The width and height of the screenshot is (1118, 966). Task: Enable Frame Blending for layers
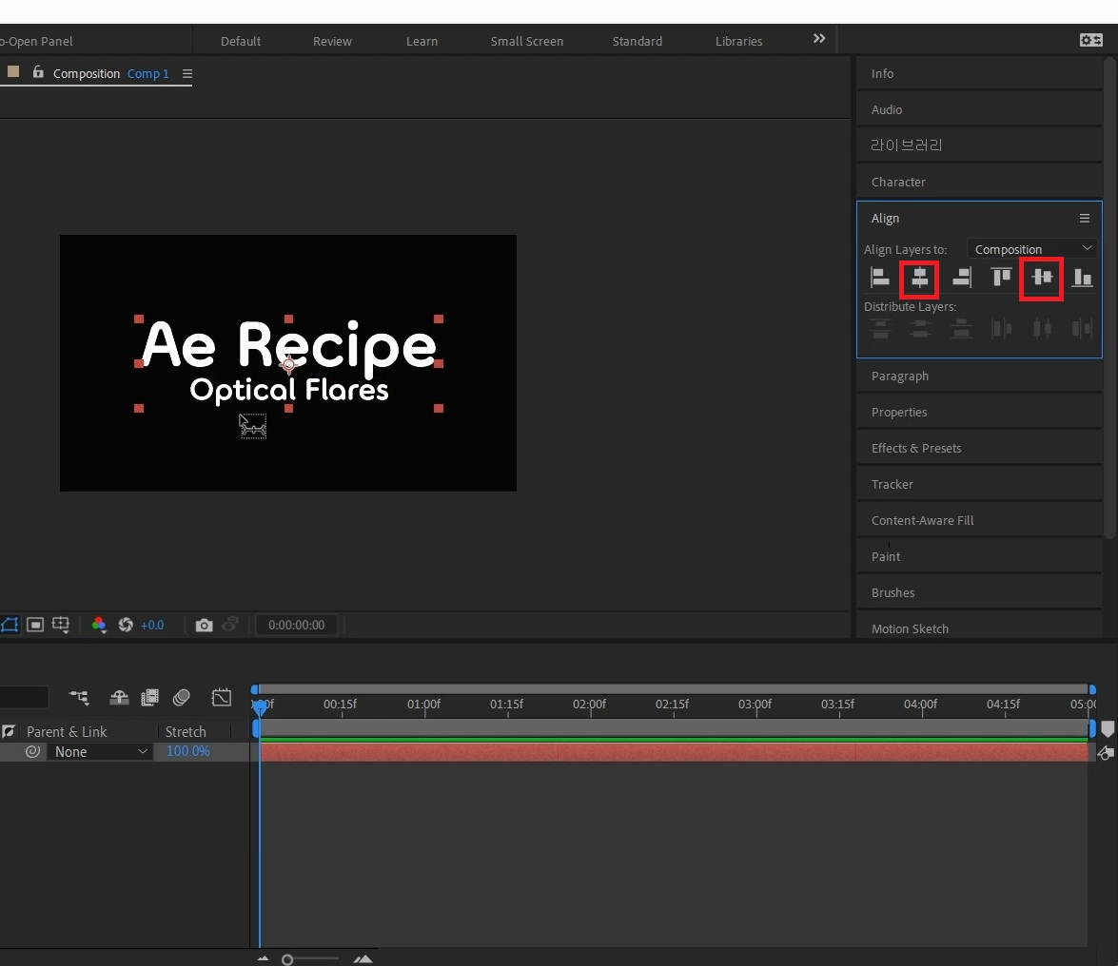149,698
